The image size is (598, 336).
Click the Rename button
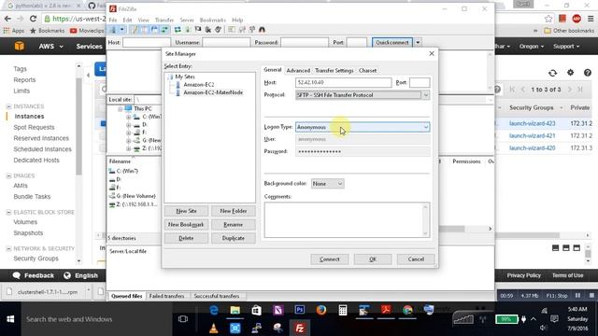pos(233,224)
